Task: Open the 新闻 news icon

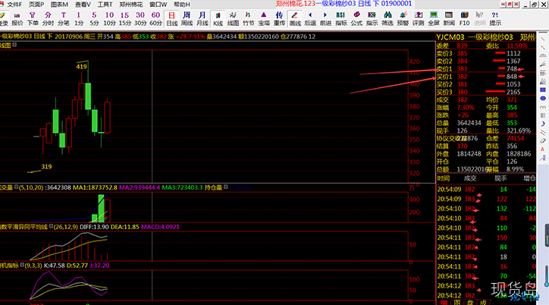Action: coord(449,18)
